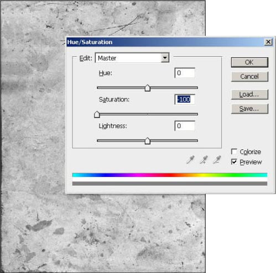Click the Cancel button
The image size is (276, 273).
click(249, 77)
